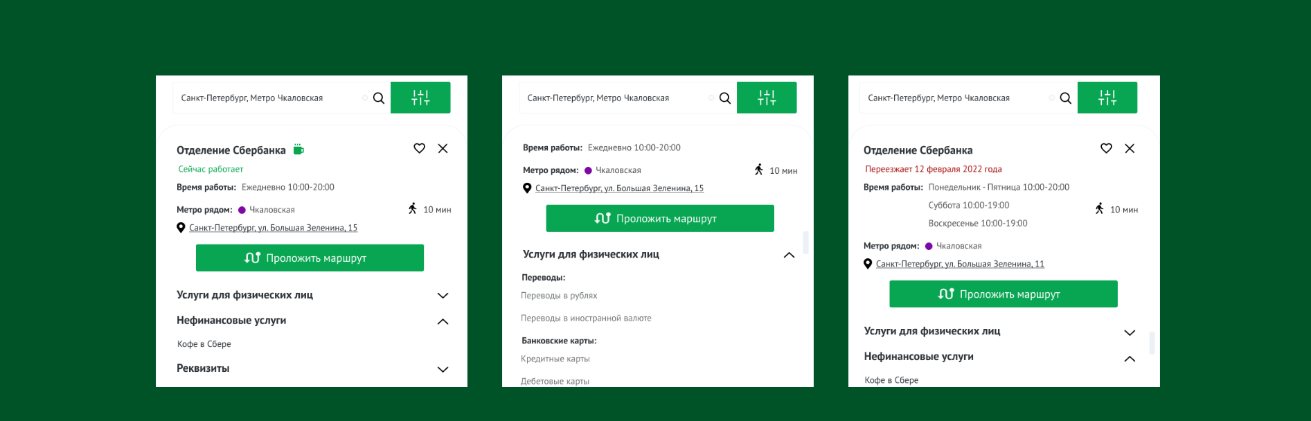1311x421 pixels.
Task: Click the purple Чкаловская metro dot in right panel
Action: point(929,246)
